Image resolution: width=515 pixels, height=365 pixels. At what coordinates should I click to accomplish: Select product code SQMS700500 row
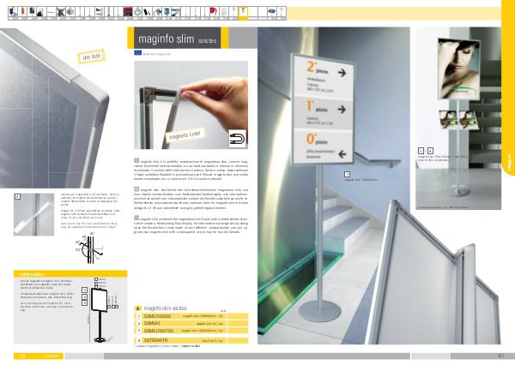point(191,316)
